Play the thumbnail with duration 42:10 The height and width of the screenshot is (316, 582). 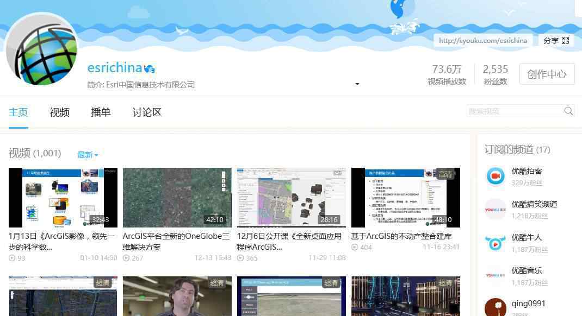tap(177, 198)
